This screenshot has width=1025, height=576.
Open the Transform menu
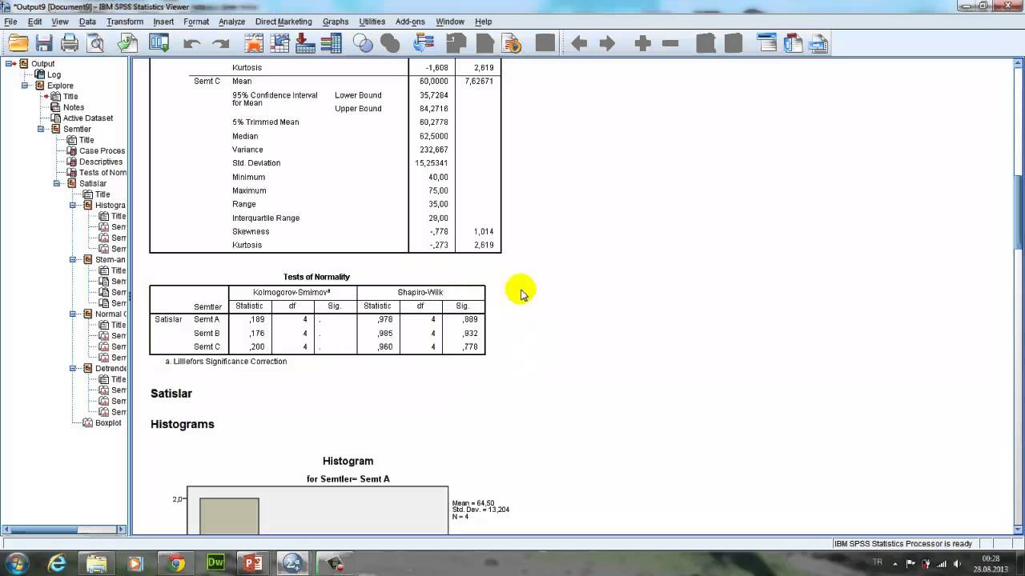tap(124, 22)
